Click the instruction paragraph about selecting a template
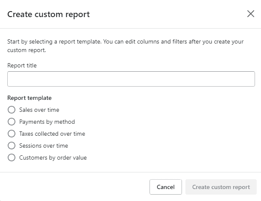The height and width of the screenshot is (201, 261). (x=126, y=46)
